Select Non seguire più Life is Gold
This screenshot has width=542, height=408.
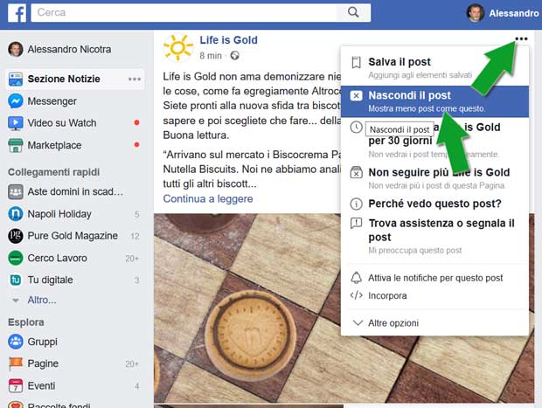point(434,178)
